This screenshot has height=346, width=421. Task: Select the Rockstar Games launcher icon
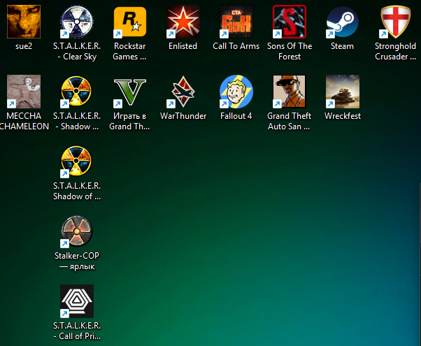[x=130, y=22]
